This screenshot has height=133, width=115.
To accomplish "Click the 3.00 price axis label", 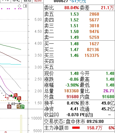I will pyautogui.click(x=38, y=67).
